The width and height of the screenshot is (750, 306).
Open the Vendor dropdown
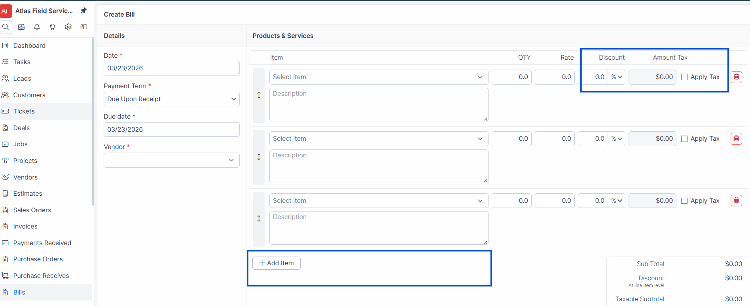[172, 160]
